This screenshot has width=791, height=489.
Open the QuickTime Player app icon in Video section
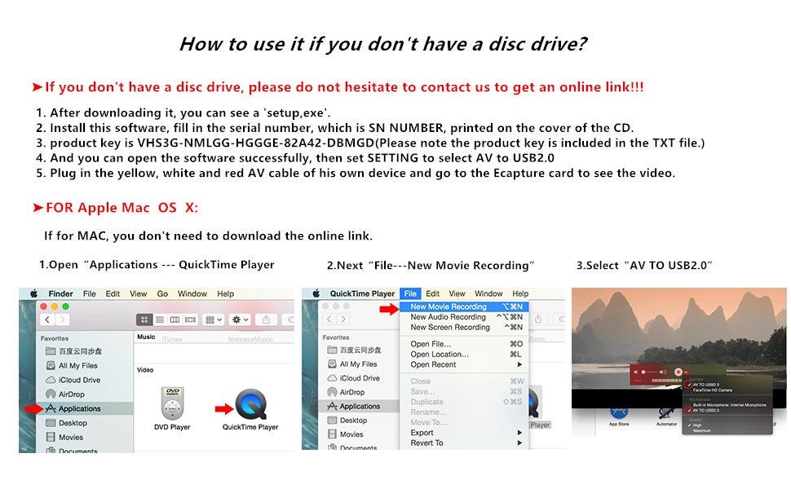coord(250,405)
